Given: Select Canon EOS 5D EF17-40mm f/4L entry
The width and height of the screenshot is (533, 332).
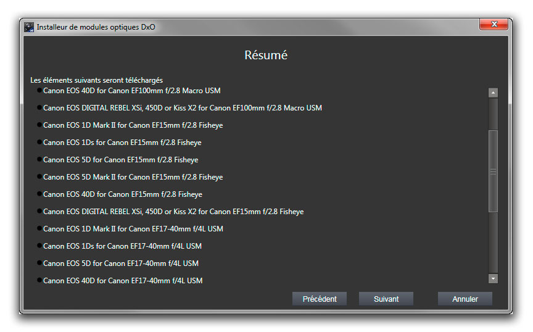Looking at the screenshot, I should click(x=121, y=264).
